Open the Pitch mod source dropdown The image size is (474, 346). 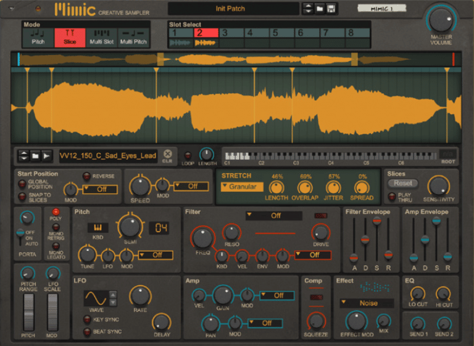click(x=156, y=255)
